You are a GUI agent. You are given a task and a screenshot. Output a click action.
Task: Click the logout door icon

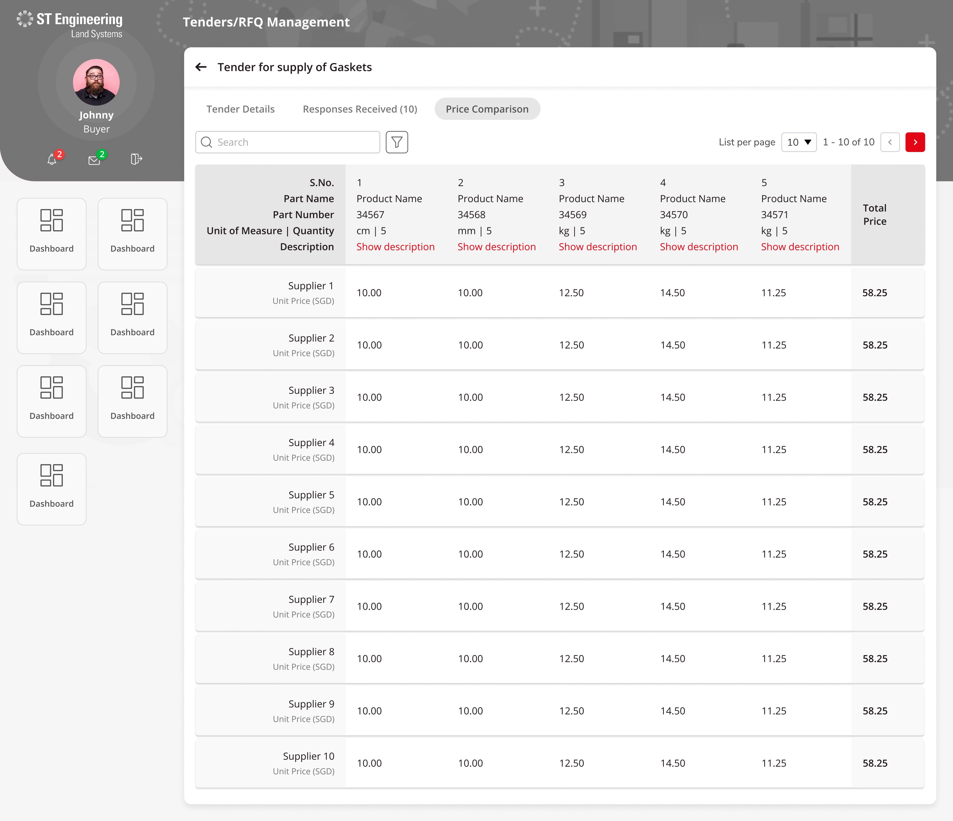(137, 159)
